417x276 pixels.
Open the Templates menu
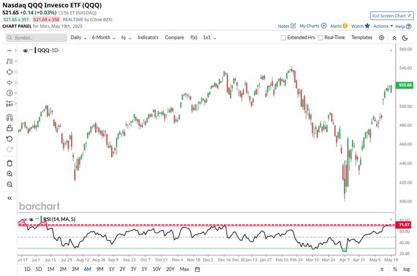[362, 37]
